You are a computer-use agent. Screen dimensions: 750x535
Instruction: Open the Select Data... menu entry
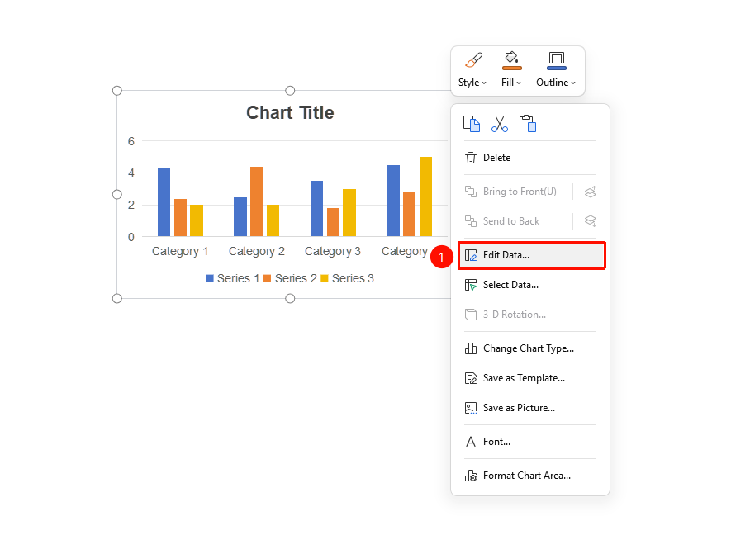pos(530,285)
